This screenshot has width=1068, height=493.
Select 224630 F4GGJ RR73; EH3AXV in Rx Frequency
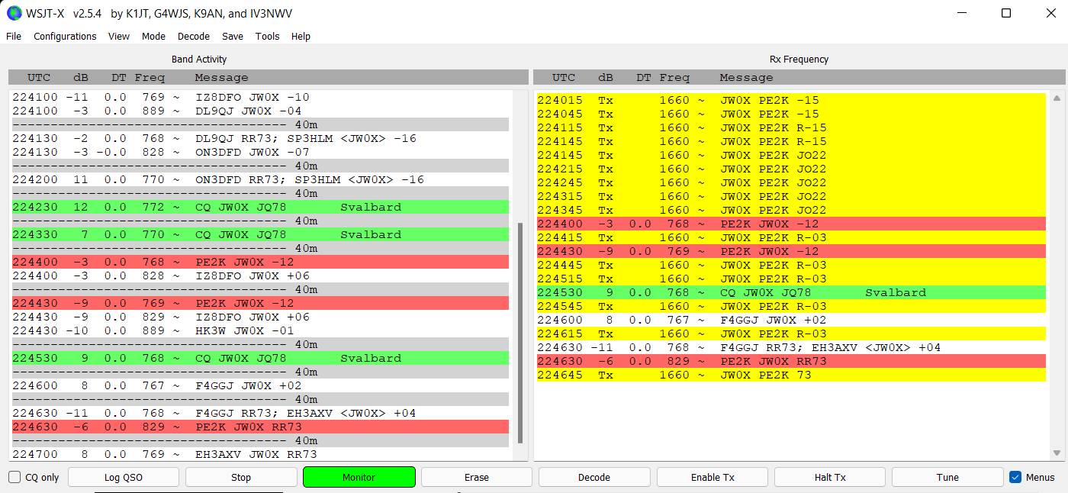(791, 347)
